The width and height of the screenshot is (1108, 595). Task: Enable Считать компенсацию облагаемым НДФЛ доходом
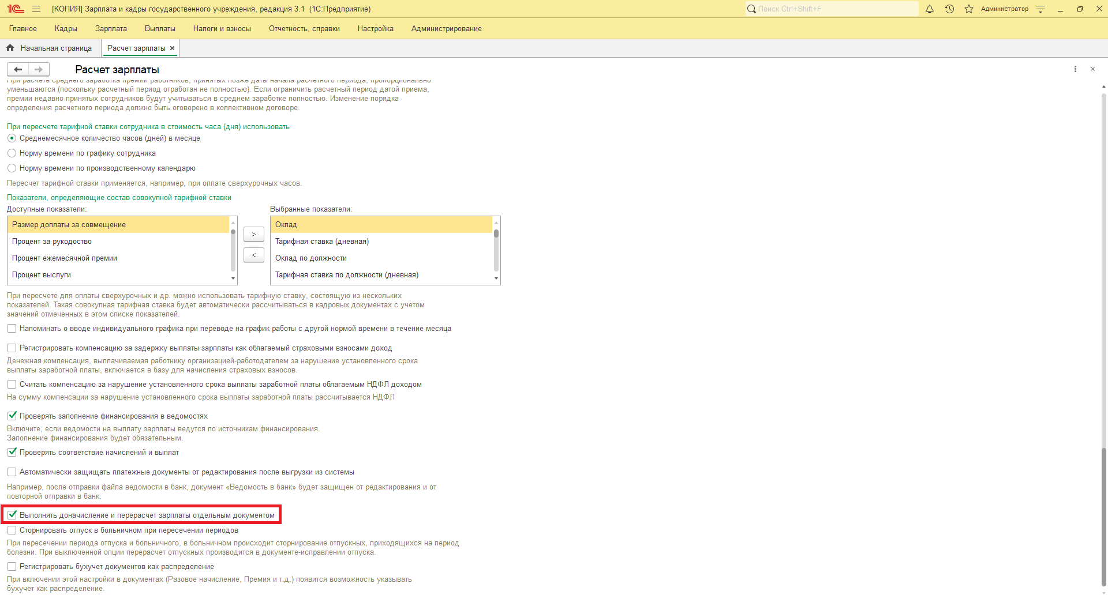(12, 385)
